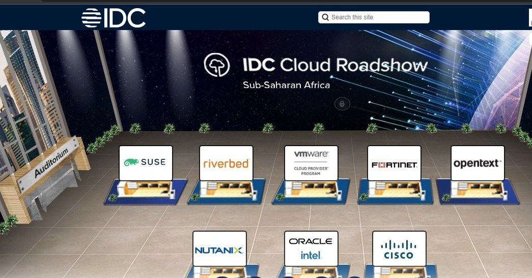This screenshot has width=532, height=278.
Task: Click the Search this site field
Action: pyautogui.click(x=374, y=17)
